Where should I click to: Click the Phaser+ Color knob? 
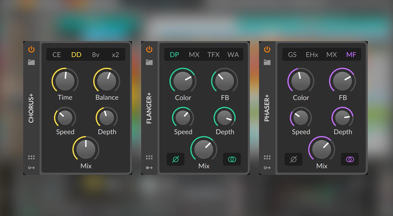(301, 81)
